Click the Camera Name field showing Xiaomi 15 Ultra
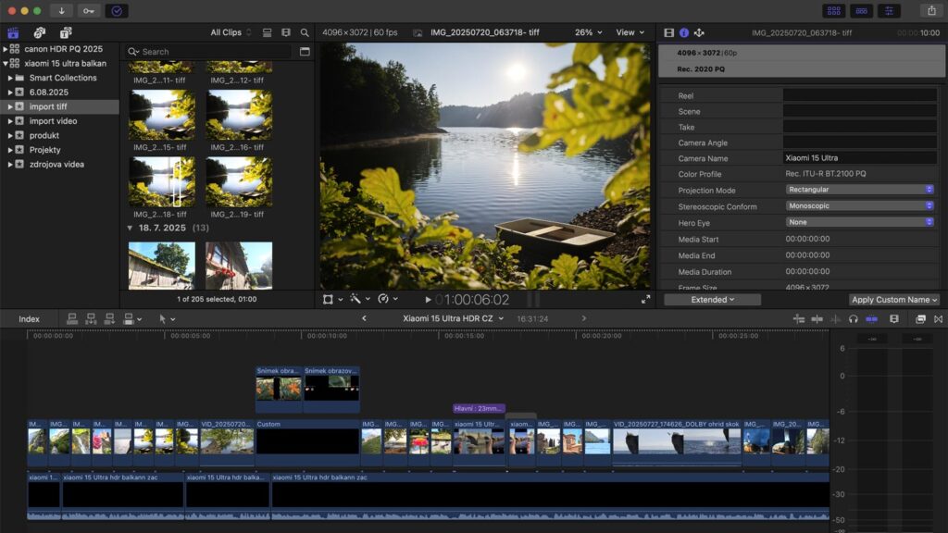Screen dimensions: 948x533 coord(859,157)
